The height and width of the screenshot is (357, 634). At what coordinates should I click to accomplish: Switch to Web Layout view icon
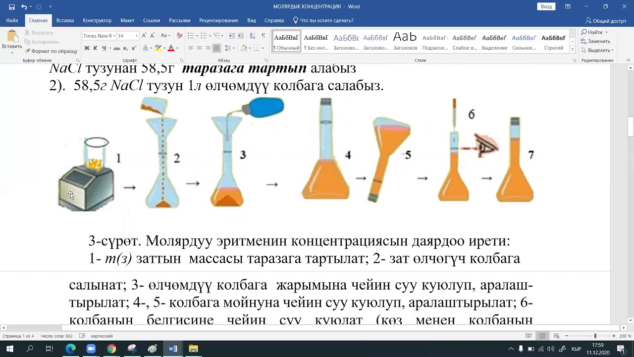tap(556, 336)
